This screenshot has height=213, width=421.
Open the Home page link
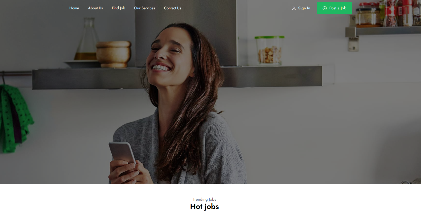pyautogui.click(x=74, y=8)
